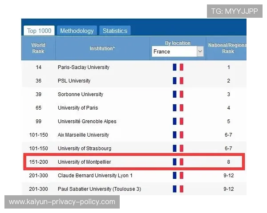Screen dimensions: 267x213
Task: Select national rank 1 for Paris-Saclay
Action: tap(229, 67)
